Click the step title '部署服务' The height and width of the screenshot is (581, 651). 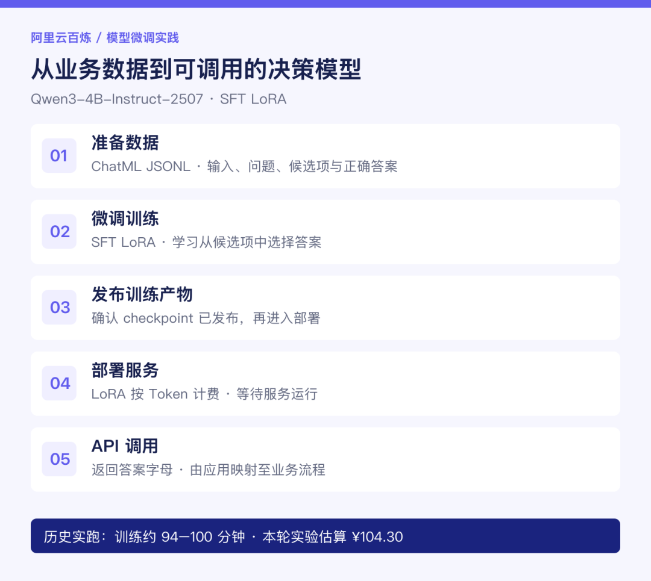pos(125,370)
